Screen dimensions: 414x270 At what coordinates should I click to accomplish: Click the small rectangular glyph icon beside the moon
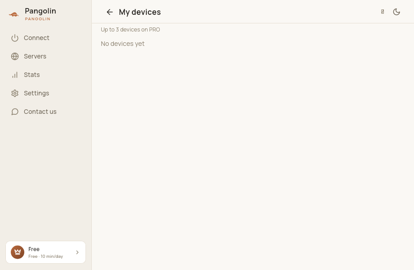click(382, 12)
